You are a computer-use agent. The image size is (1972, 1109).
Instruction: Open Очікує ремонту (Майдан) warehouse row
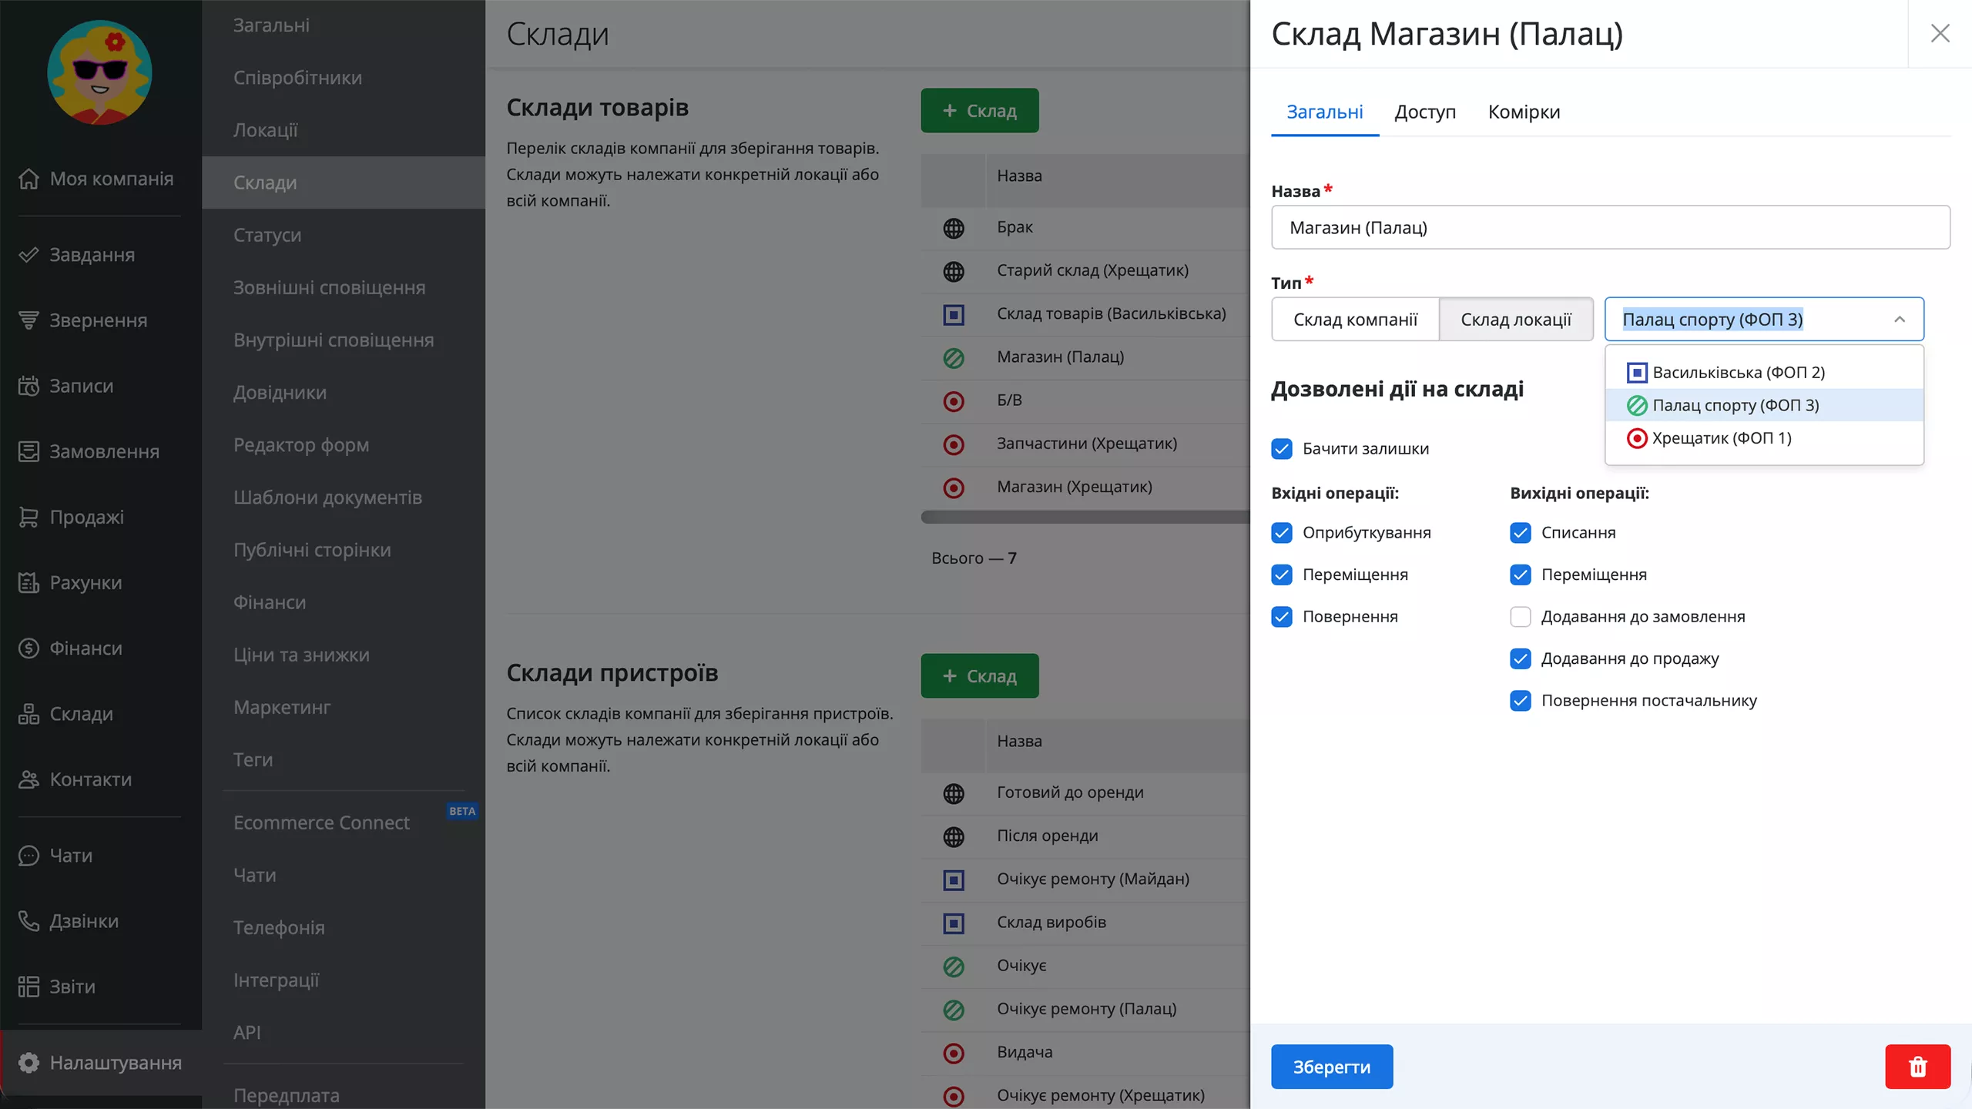point(1085,879)
